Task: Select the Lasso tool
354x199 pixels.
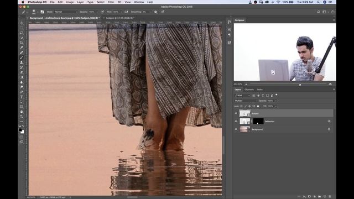Action: coord(22,33)
